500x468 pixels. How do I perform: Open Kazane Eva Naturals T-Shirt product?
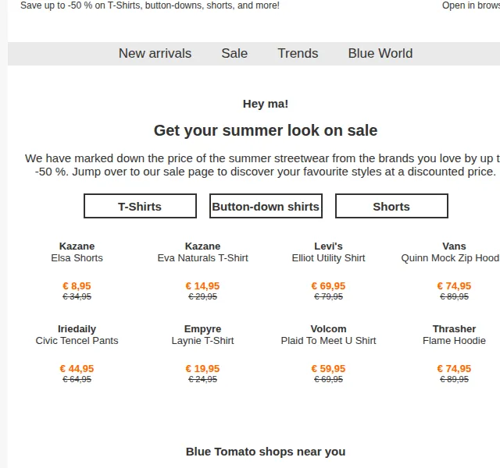tap(202, 252)
